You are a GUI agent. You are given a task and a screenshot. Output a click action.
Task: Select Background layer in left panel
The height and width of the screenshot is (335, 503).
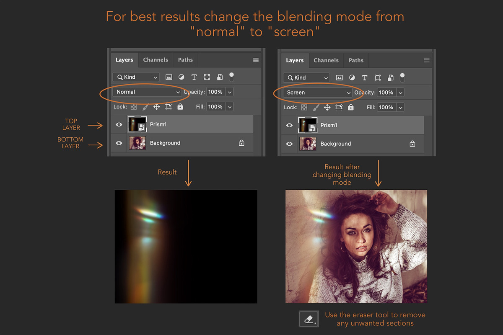(x=182, y=143)
